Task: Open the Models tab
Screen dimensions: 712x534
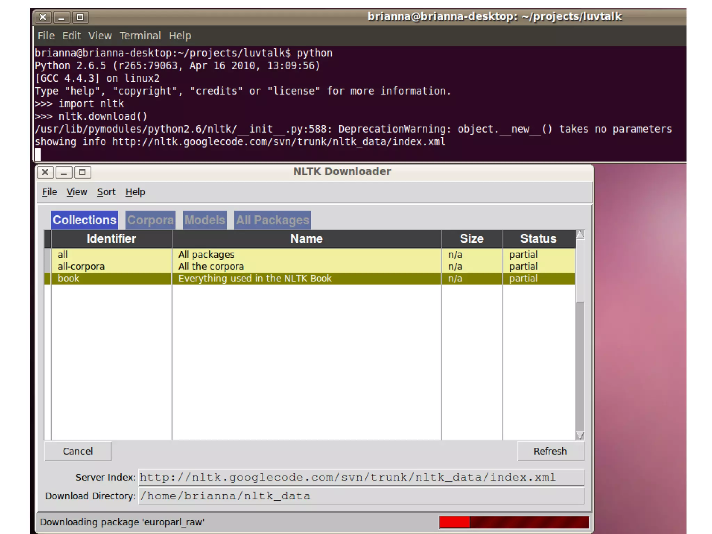Action: click(205, 220)
